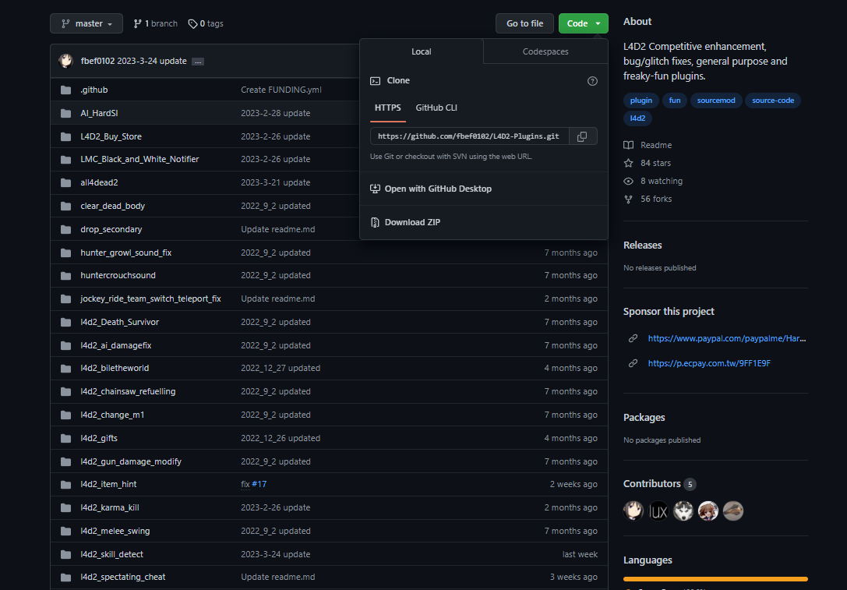Open the LMC_Black_and_White_Notifier folder
Screen dimensions: 847x590
139,160
